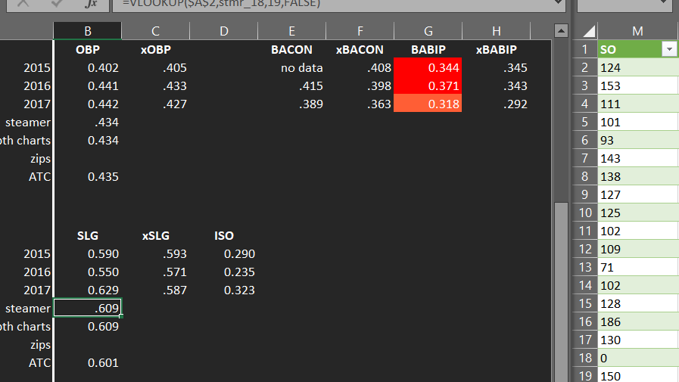Select column M header
The height and width of the screenshot is (382, 679).
tap(637, 31)
